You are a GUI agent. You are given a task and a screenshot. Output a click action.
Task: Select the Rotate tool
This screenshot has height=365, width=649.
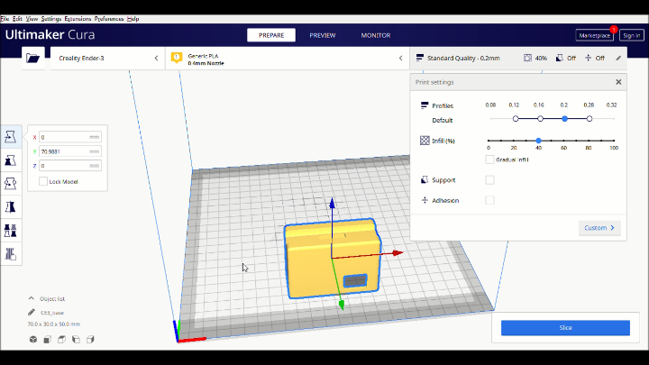pos(10,183)
